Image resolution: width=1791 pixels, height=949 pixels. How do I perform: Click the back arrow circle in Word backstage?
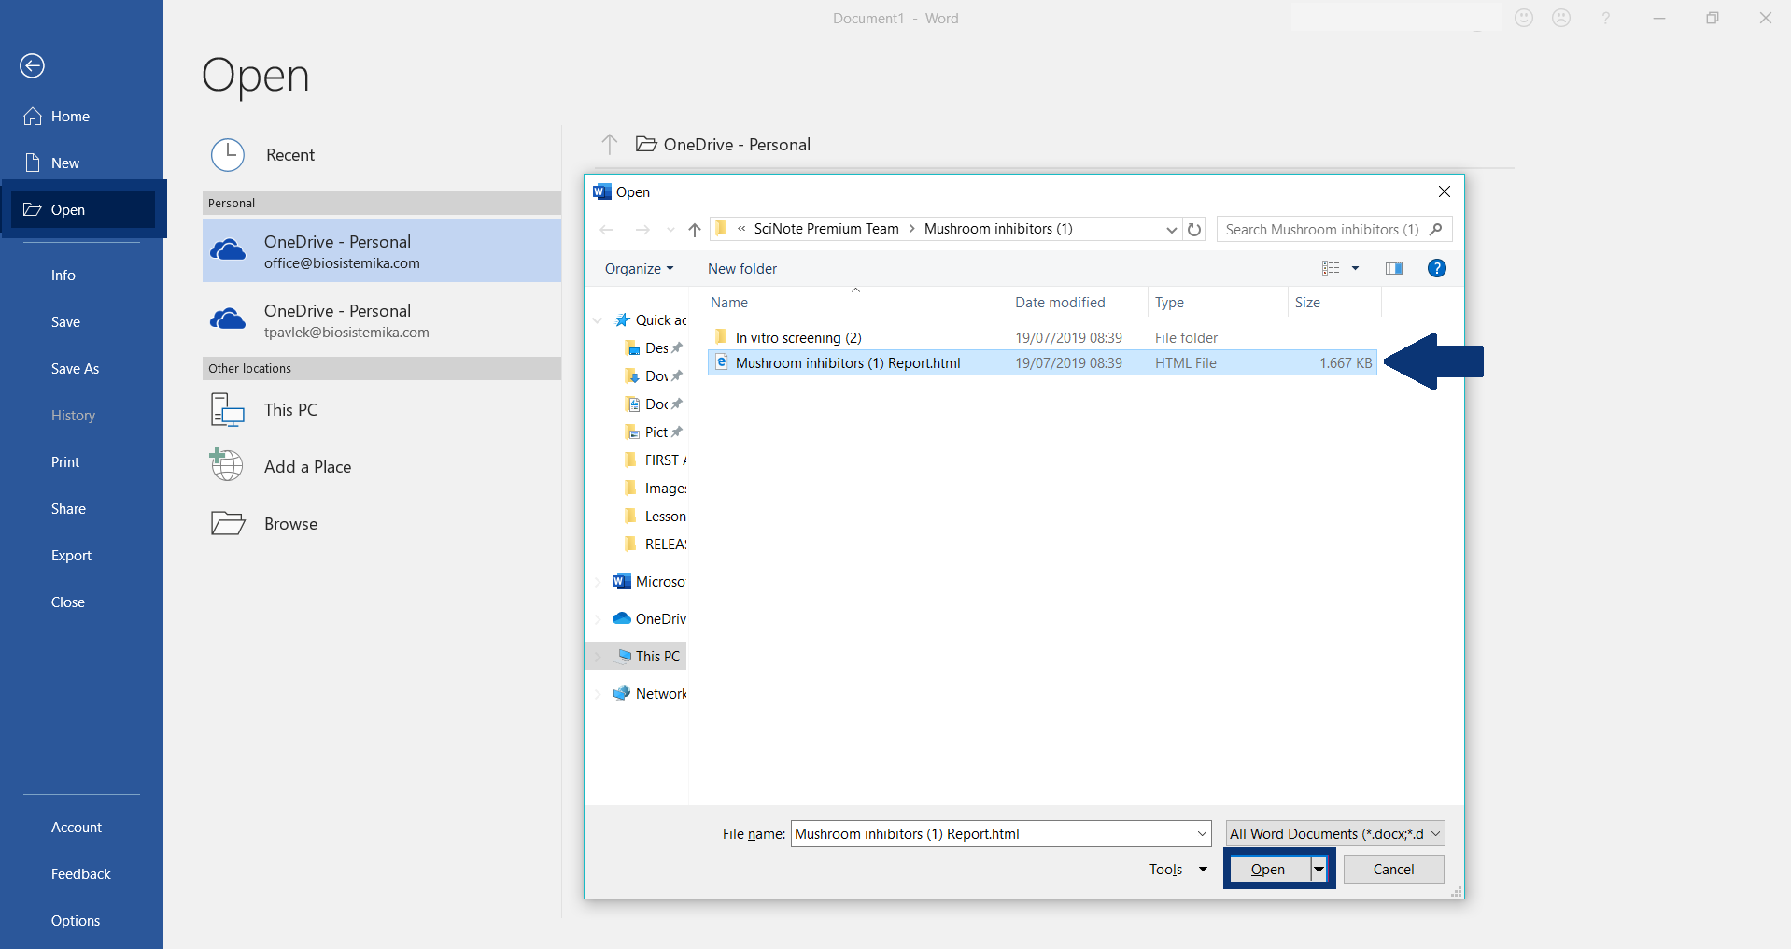point(32,65)
